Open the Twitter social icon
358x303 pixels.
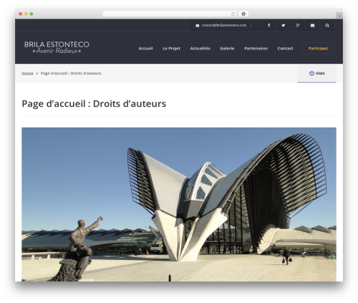pos(284,25)
